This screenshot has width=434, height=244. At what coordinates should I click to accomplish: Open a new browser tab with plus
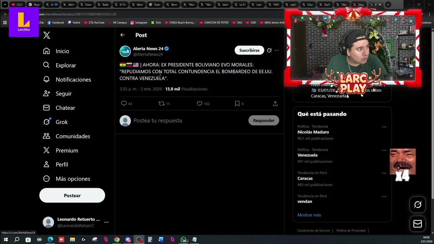point(388,5)
